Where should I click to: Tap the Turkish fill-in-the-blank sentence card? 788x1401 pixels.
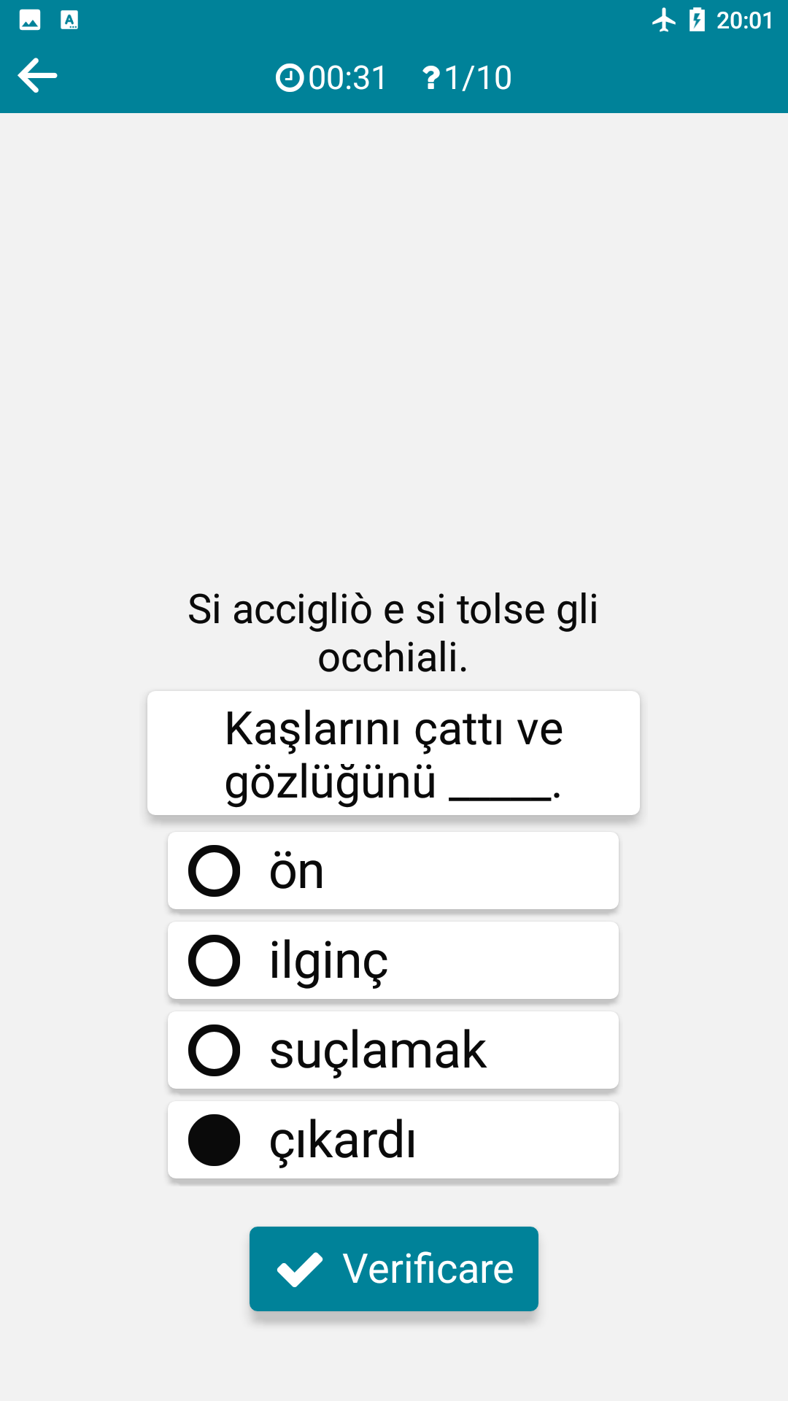click(x=393, y=753)
